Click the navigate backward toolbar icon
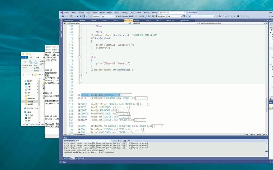 (63, 16)
